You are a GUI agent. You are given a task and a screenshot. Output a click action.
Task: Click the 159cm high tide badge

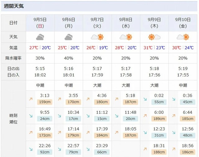click(45, 102)
